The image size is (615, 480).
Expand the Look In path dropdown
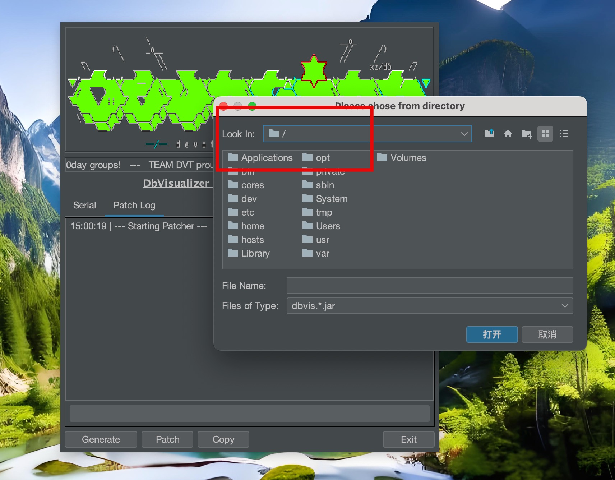point(464,134)
